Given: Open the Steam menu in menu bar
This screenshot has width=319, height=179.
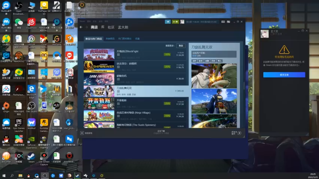Looking at the screenshot, I should coord(82,21).
